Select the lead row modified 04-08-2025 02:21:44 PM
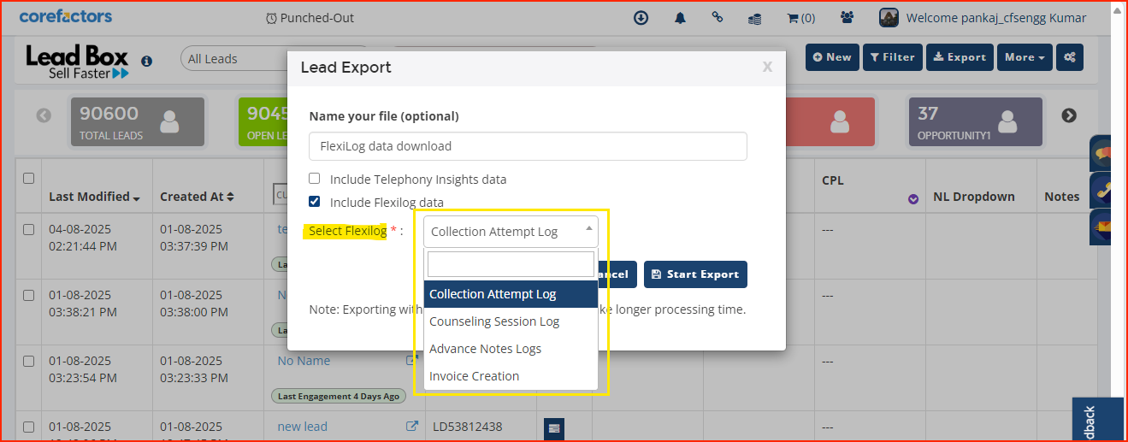Screen dimensions: 1128x442 (x=28, y=229)
